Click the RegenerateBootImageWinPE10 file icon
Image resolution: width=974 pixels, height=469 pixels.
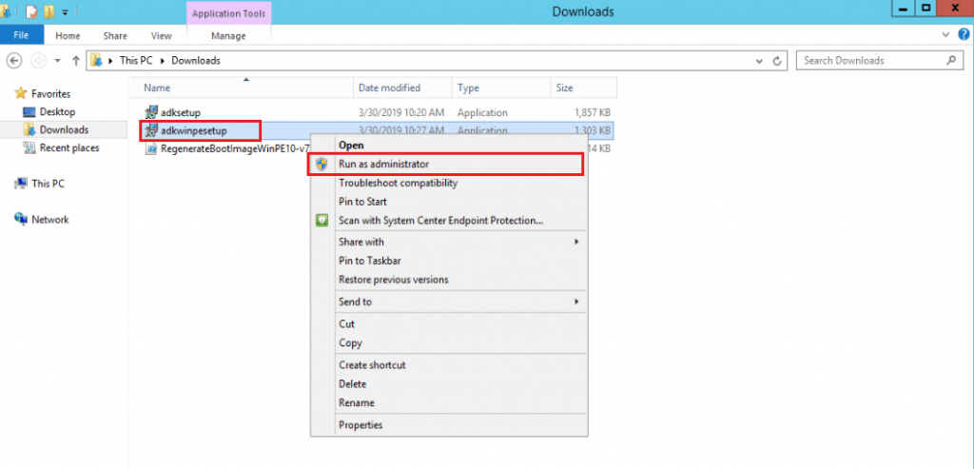[x=151, y=149]
